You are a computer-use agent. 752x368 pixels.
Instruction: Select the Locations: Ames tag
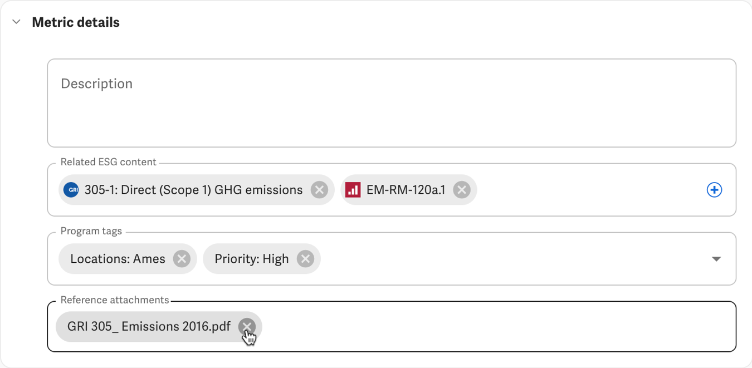point(118,259)
